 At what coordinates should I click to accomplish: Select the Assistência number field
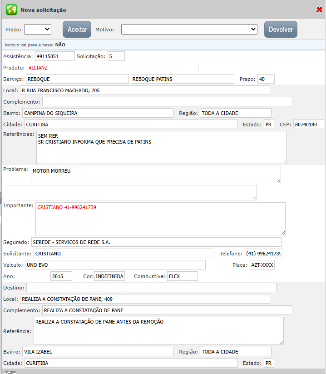tap(54, 56)
